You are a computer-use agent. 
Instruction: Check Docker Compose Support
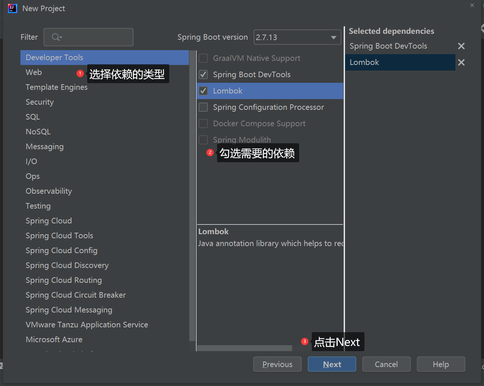coord(203,124)
